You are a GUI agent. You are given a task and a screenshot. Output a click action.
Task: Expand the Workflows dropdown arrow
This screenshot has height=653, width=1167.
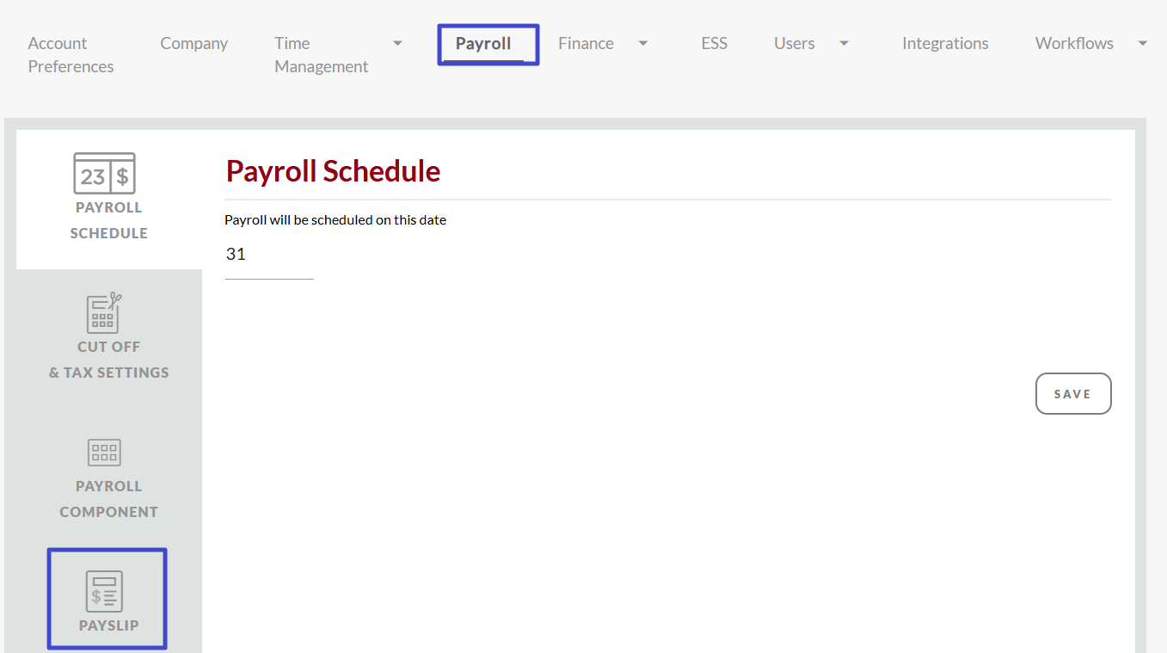point(1142,44)
